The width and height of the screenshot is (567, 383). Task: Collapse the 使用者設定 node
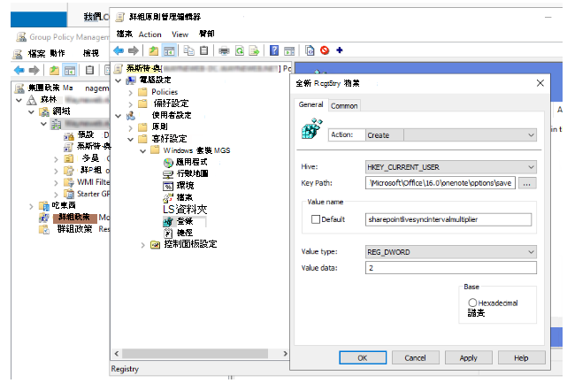(119, 116)
